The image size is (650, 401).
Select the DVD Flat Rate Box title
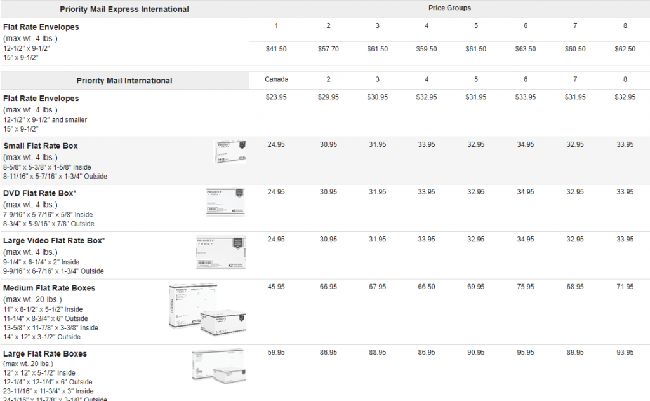click(40, 193)
